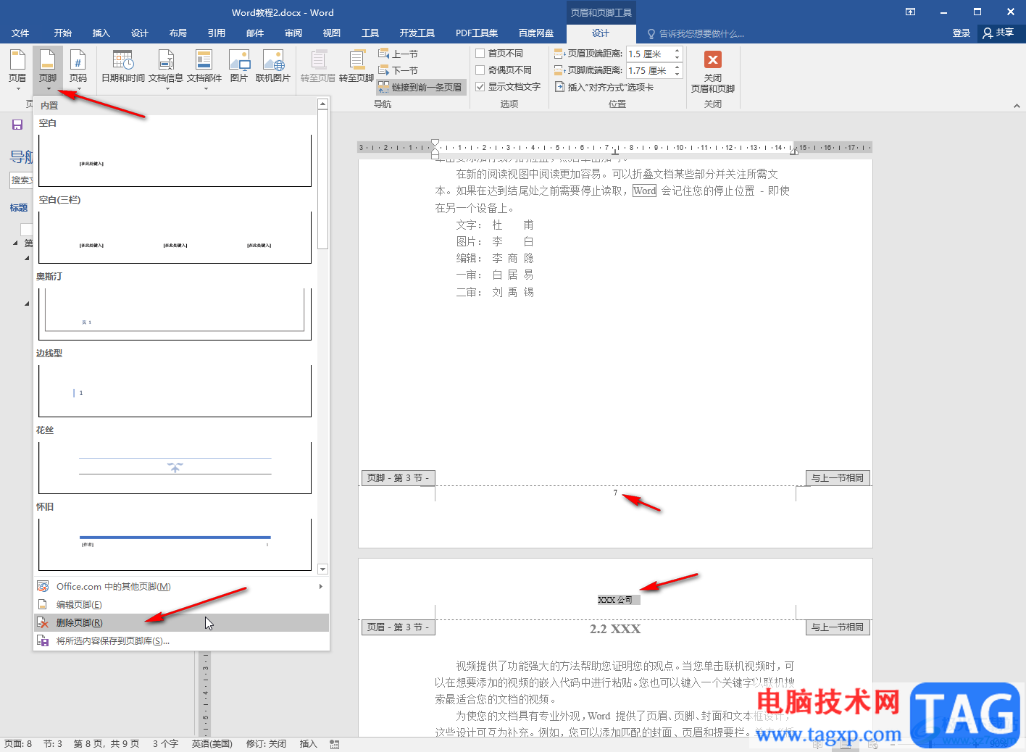Screen dimensions: 1026x752
Task: Open dropdown arrow under 页码 button
Action: tap(78, 89)
